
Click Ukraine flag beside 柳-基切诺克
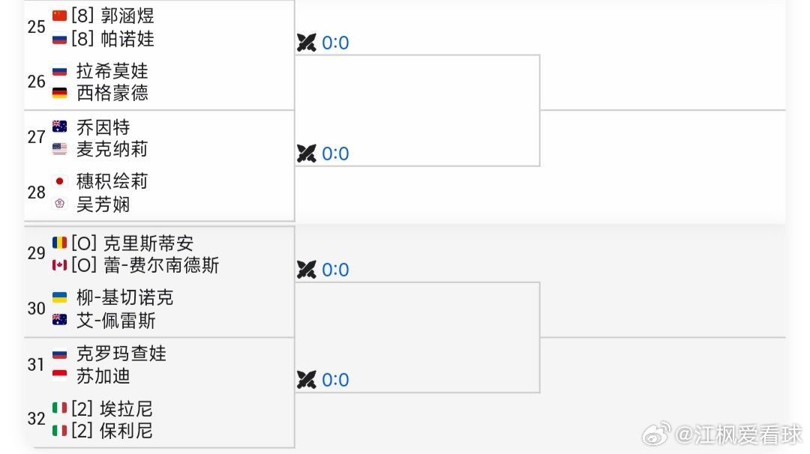59,297
